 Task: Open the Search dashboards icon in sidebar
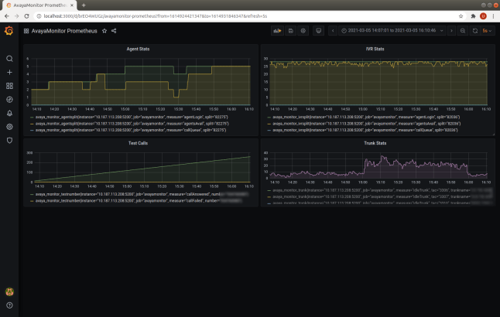(9, 59)
